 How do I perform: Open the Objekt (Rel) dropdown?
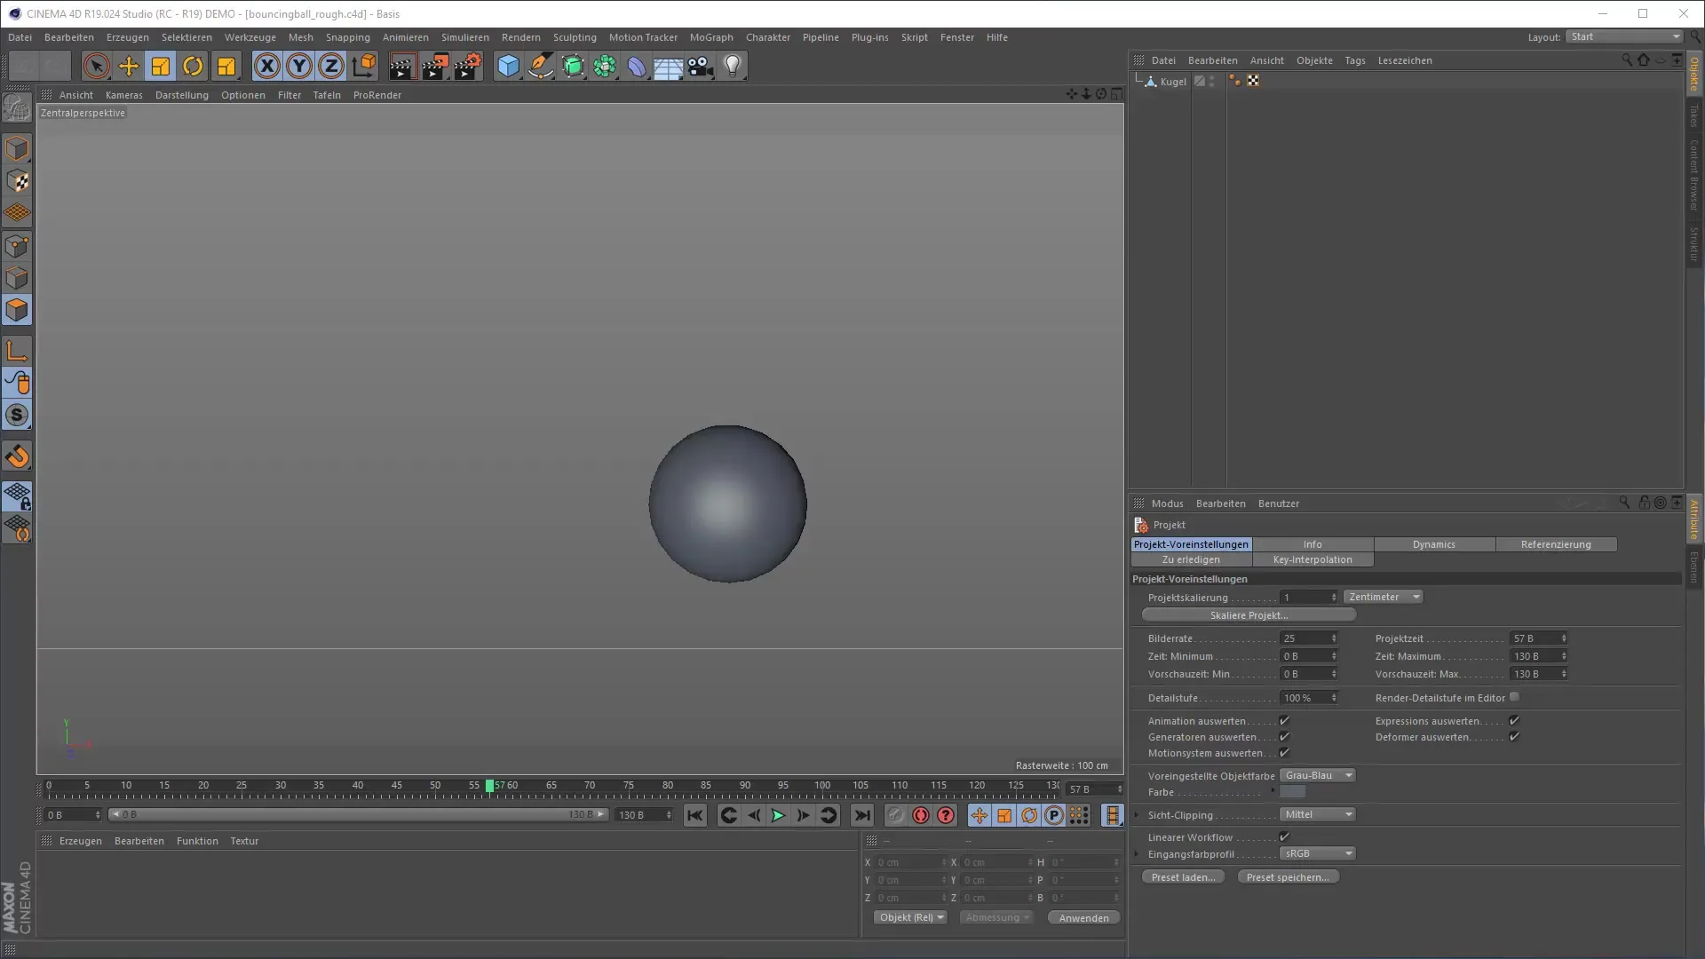tap(911, 917)
